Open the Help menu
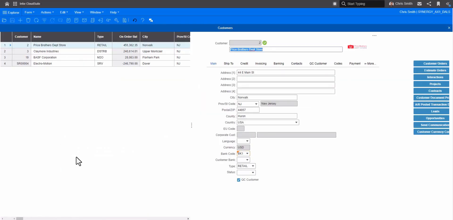The height and width of the screenshot is (220, 453). [x=114, y=12]
